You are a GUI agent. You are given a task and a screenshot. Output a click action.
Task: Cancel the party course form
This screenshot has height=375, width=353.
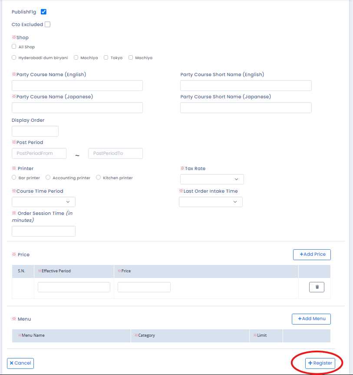coord(20,363)
